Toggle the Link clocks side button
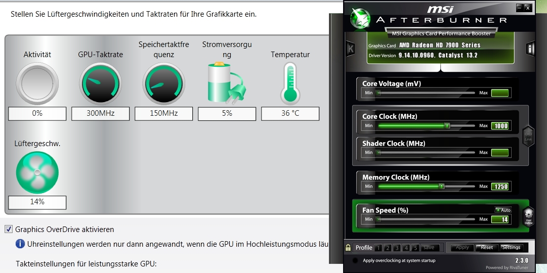547x273 pixels. tap(528, 136)
